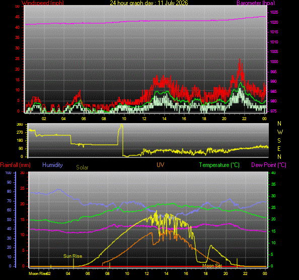Click the Moon Set marker label
The height and width of the screenshot is (280, 299).
212,266
